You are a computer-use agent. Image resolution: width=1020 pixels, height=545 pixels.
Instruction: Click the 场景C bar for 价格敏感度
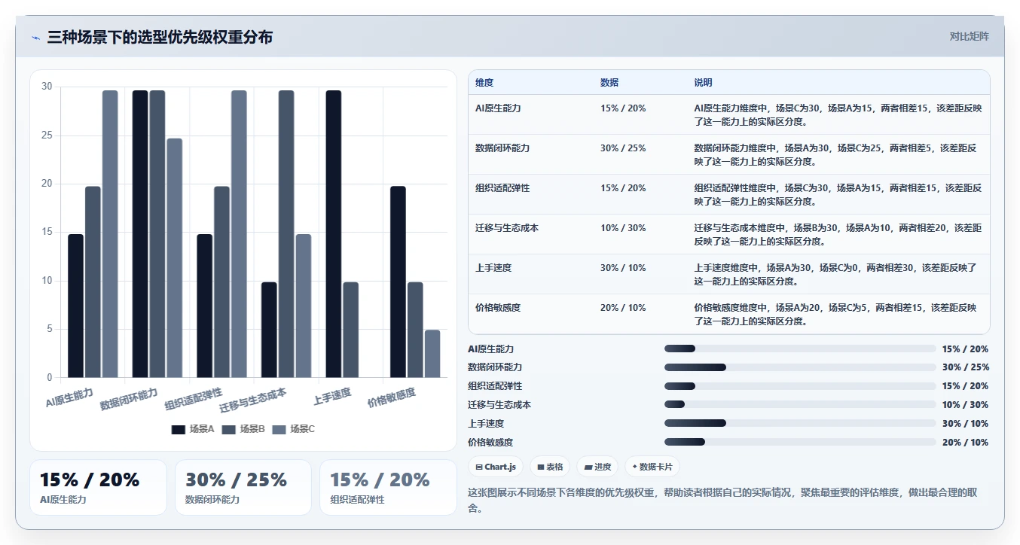tap(432, 354)
